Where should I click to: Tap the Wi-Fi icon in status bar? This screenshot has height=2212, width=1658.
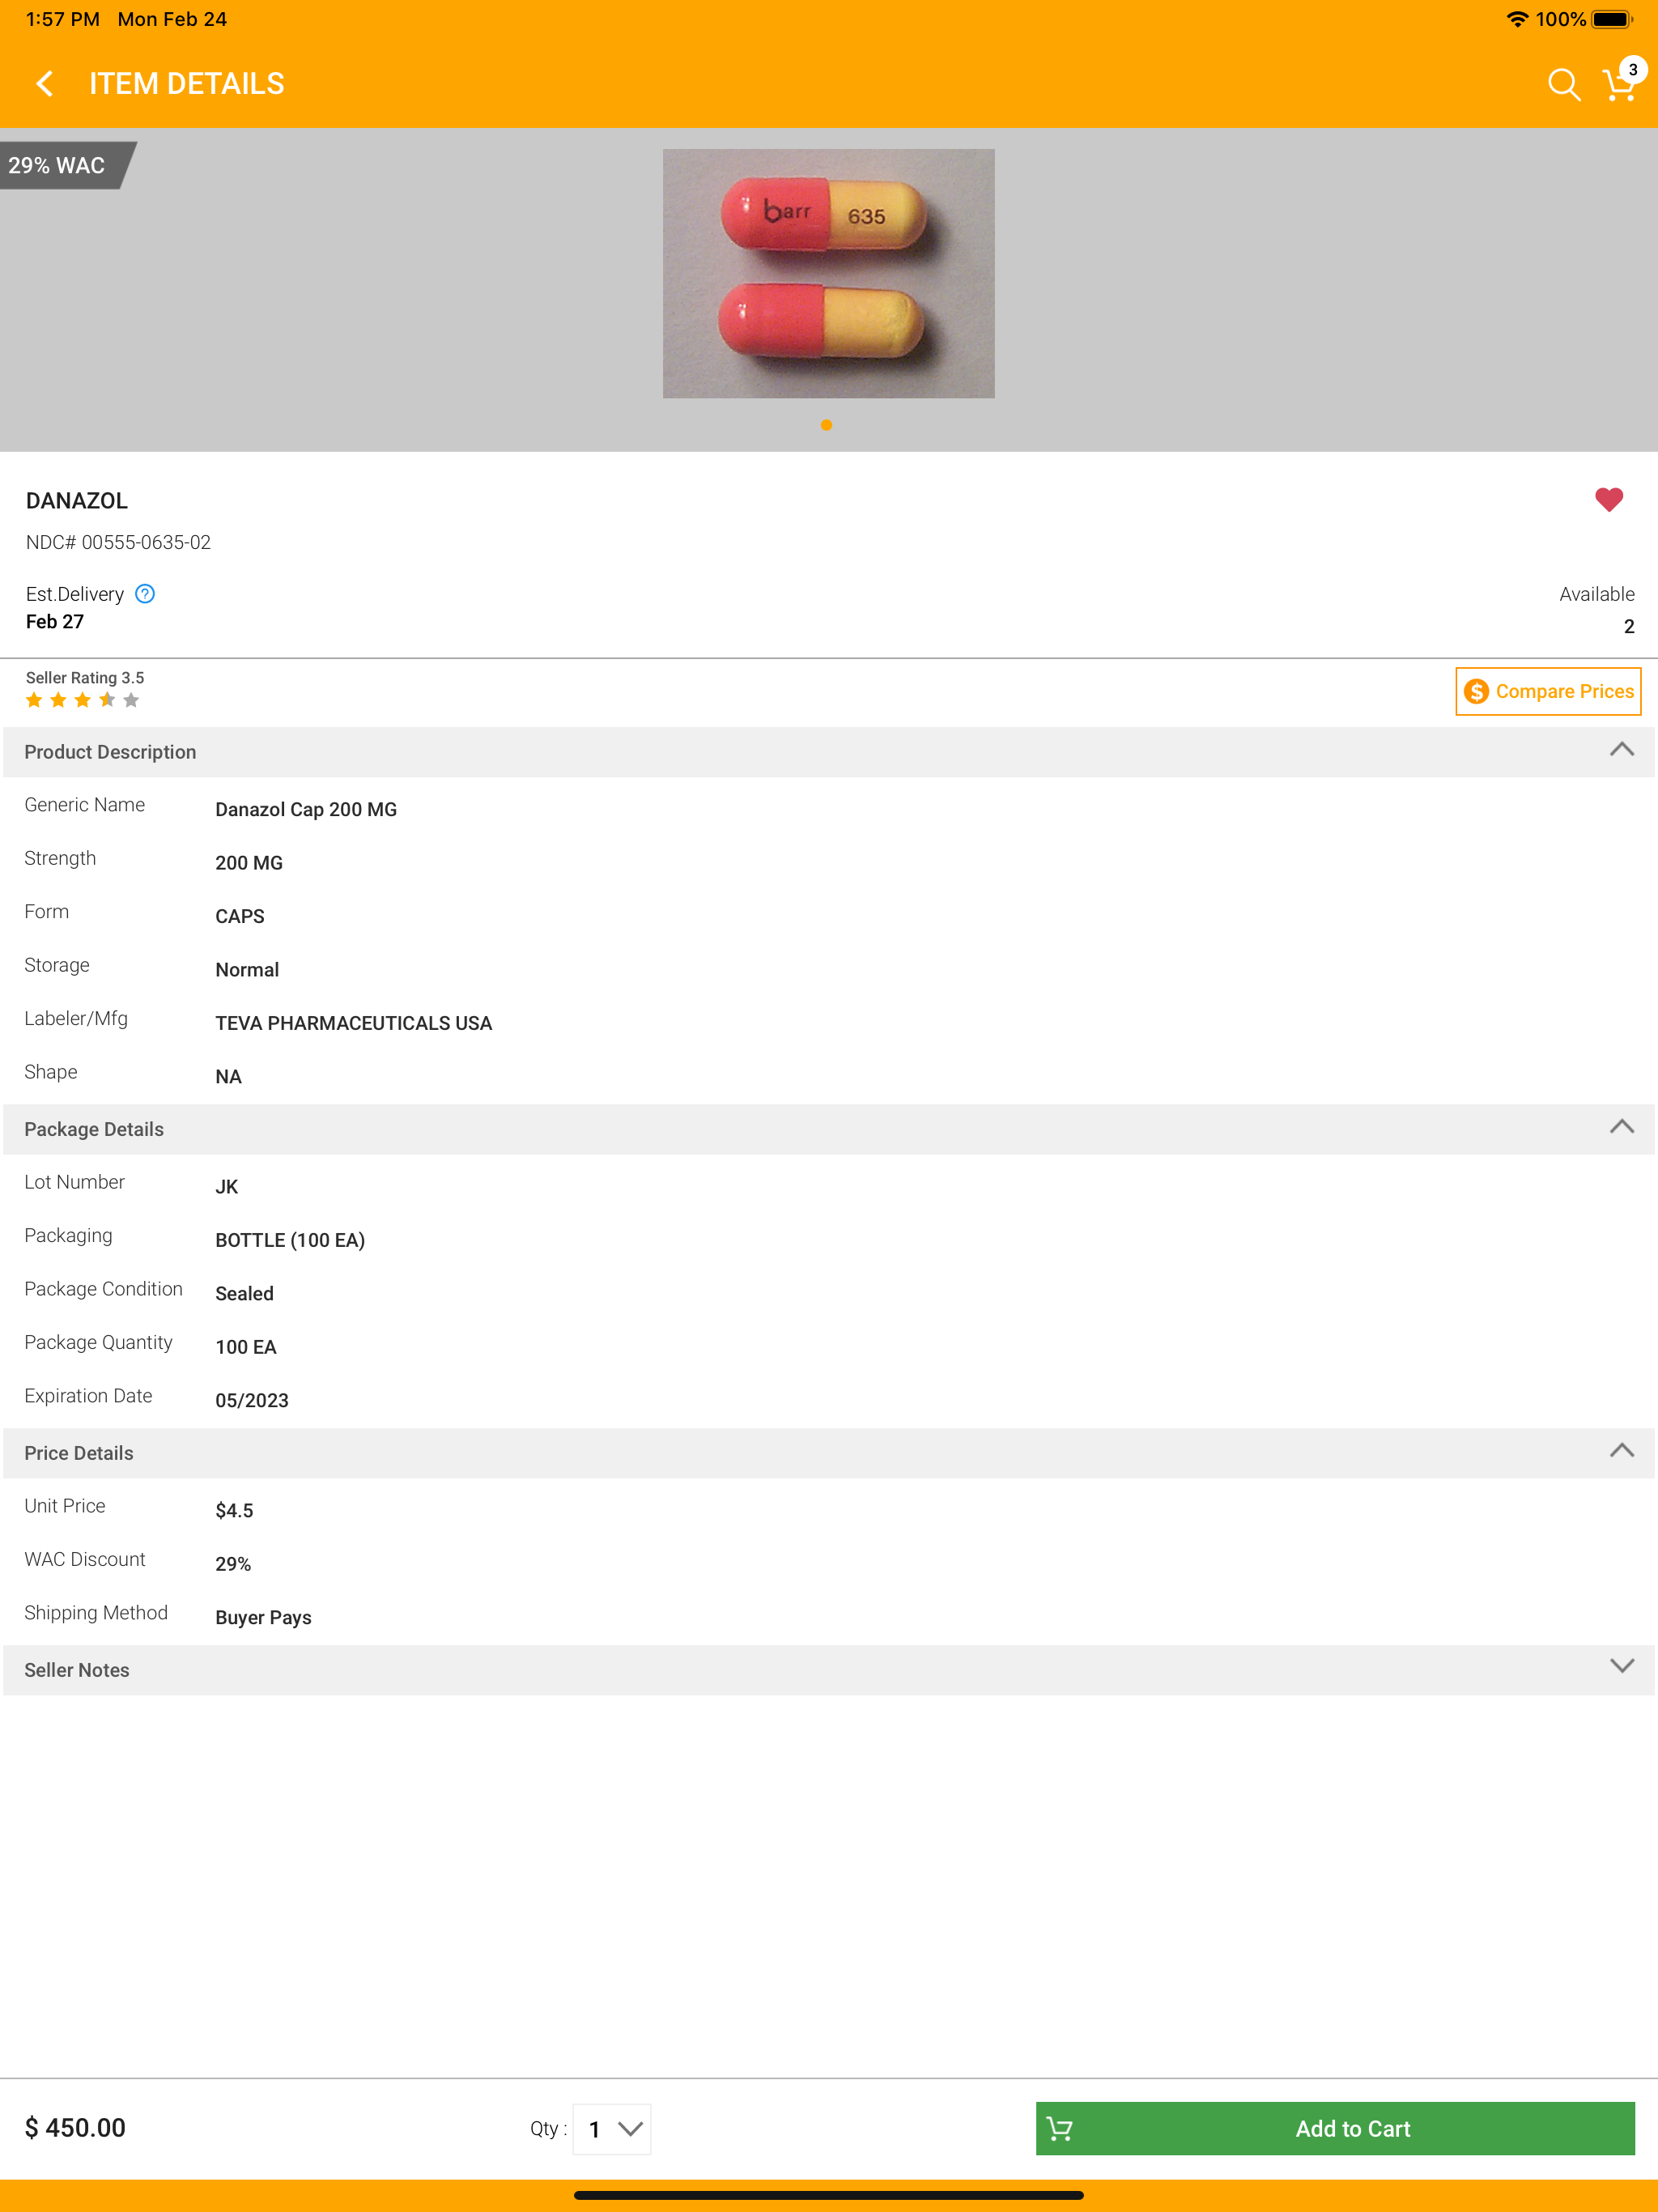click(x=1517, y=19)
